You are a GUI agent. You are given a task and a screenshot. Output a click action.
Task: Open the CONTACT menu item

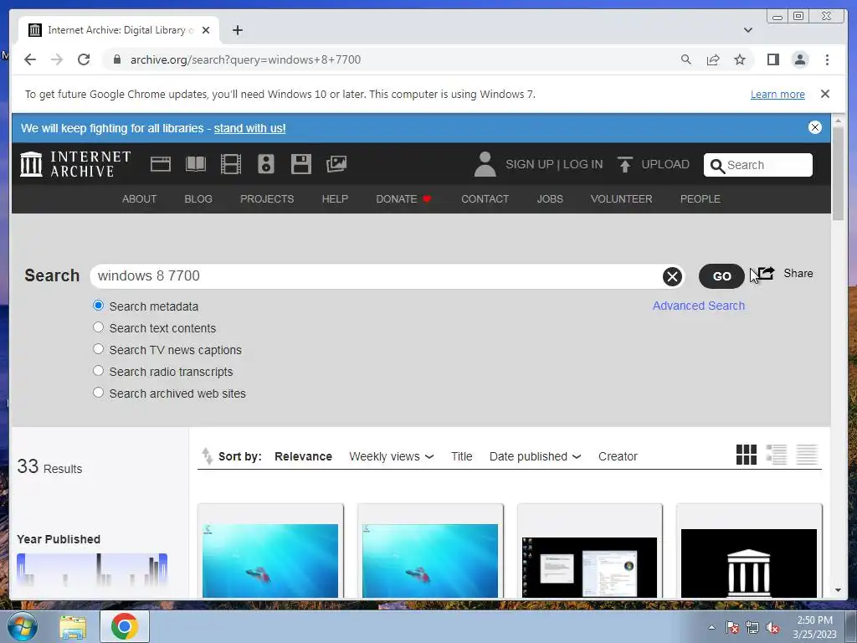[x=485, y=199]
